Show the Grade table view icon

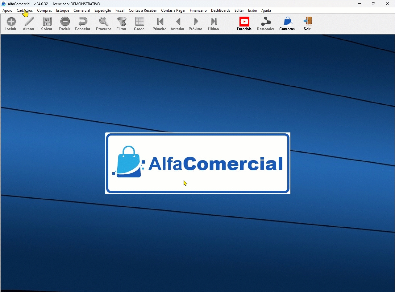(x=139, y=22)
